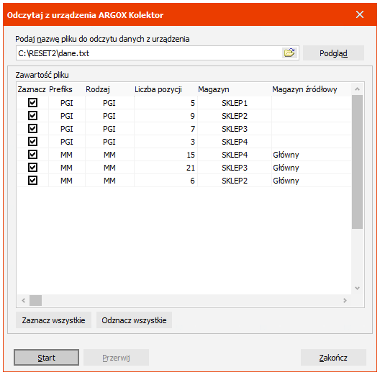Image resolution: width=380 pixels, height=375 pixels.
Task: Start reading with the Start button
Action: click(x=46, y=358)
